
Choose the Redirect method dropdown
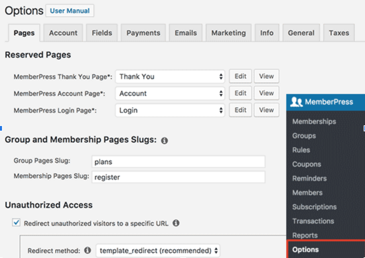(x=158, y=250)
